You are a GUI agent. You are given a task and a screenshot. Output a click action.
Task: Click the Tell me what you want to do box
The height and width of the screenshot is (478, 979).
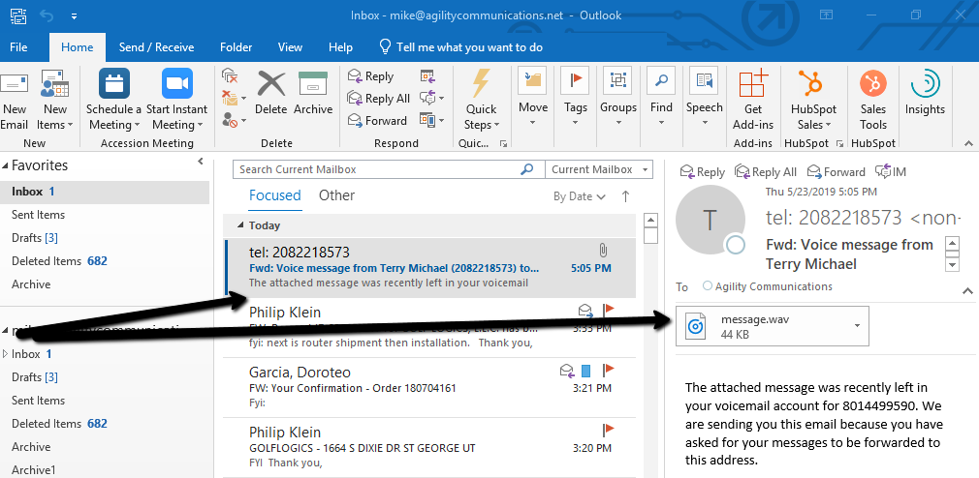click(x=461, y=47)
